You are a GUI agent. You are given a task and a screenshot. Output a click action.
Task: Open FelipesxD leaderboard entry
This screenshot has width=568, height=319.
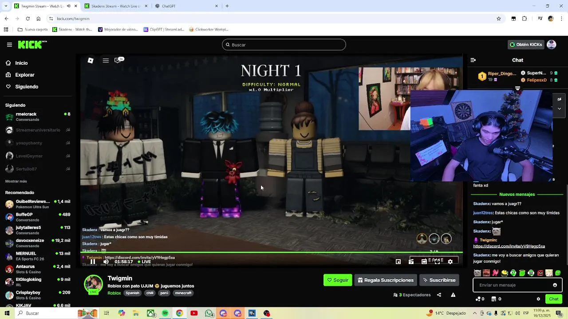click(539, 80)
